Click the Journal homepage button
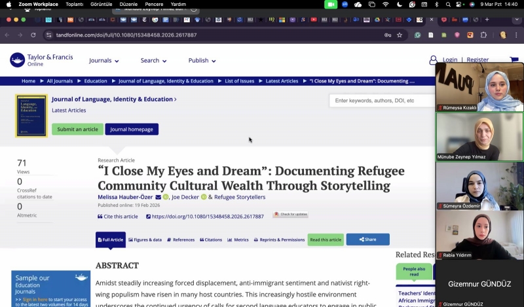The image size is (524, 307). [132, 130]
